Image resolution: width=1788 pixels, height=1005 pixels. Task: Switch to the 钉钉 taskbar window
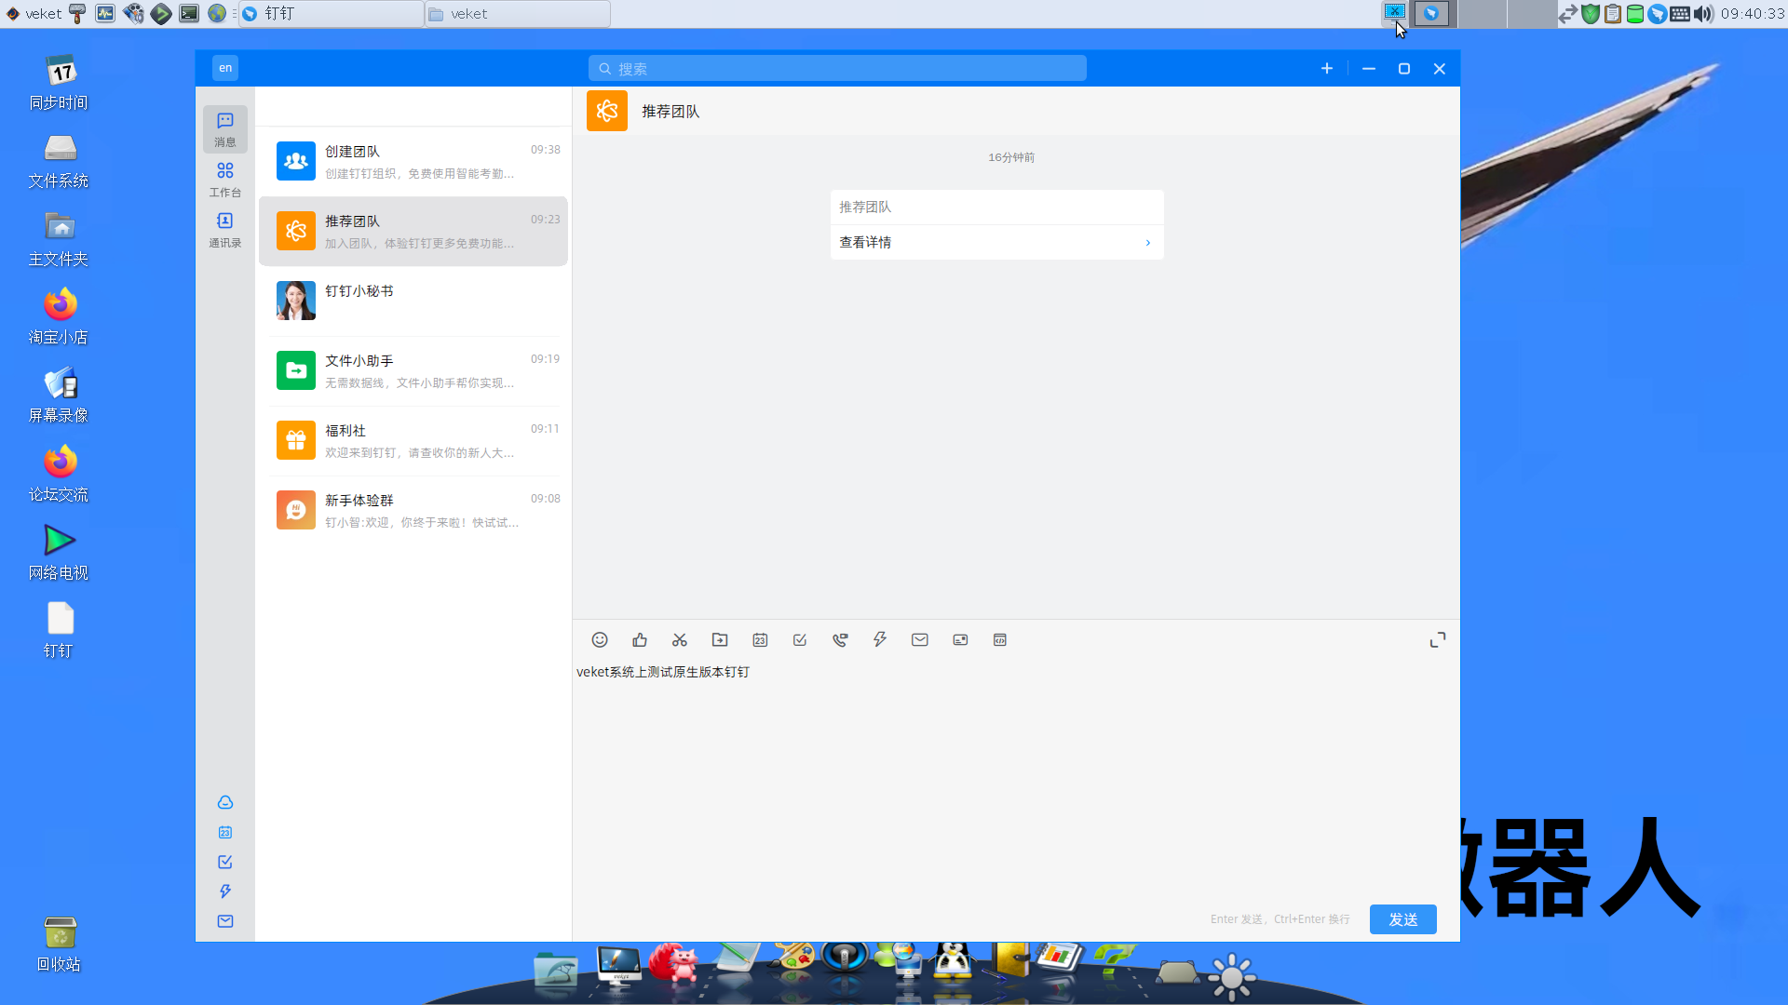(331, 14)
